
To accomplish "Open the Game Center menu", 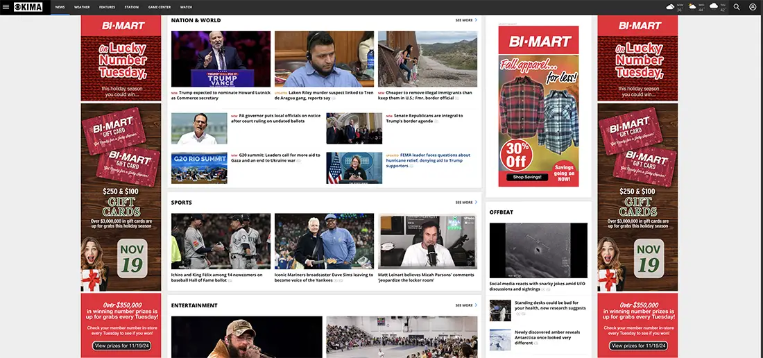I will [158, 8].
